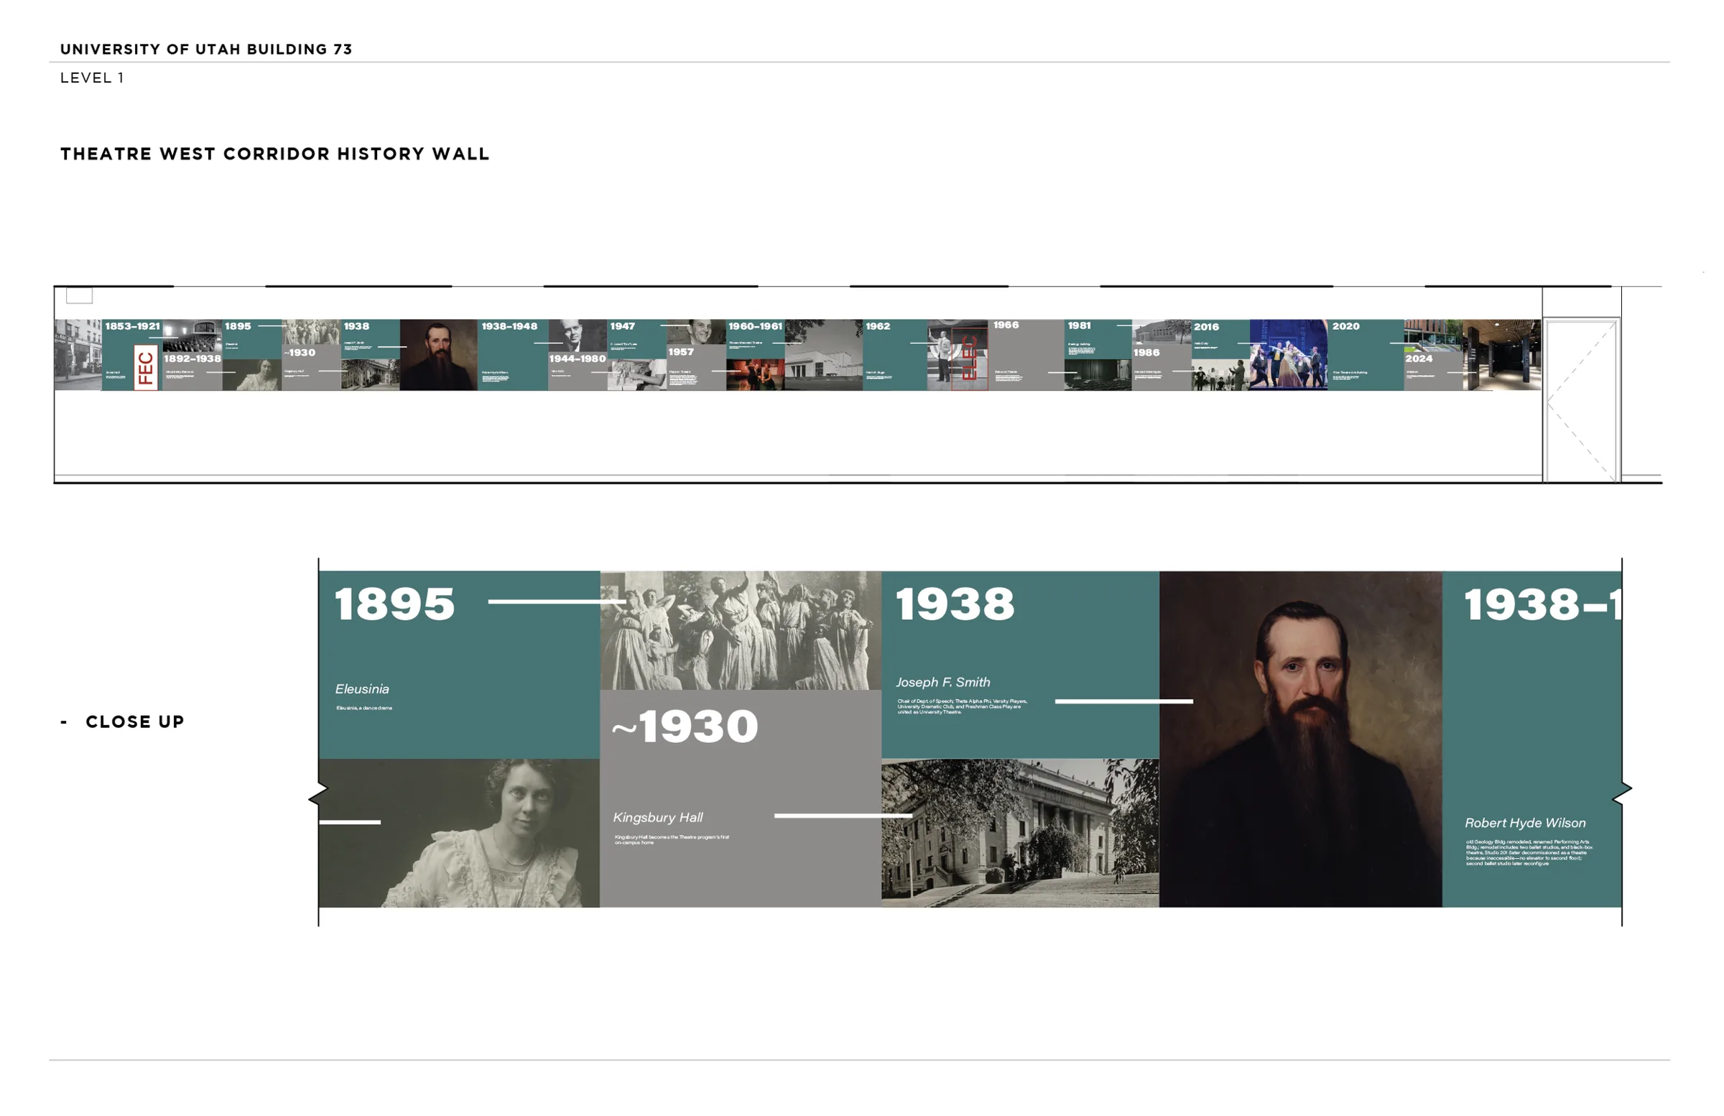The image size is (1724, 1116).
Task: Select the ~1930 marker on the small timeline strip
Action: [x=299, y=353]
